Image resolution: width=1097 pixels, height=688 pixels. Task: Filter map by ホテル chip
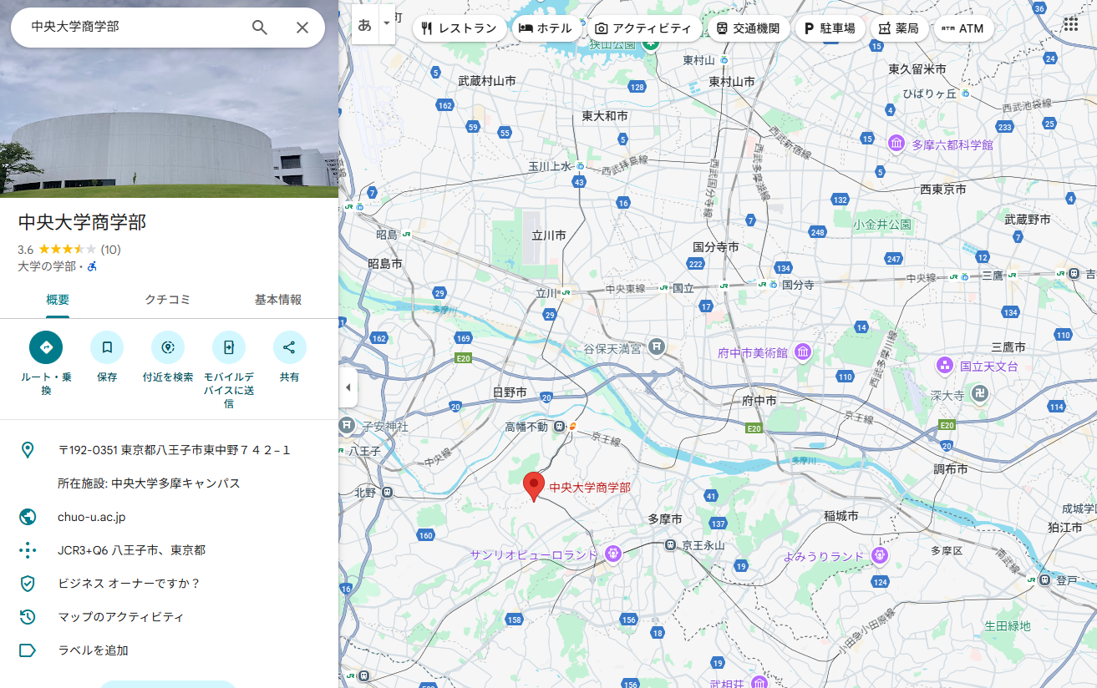click(546, 28)
